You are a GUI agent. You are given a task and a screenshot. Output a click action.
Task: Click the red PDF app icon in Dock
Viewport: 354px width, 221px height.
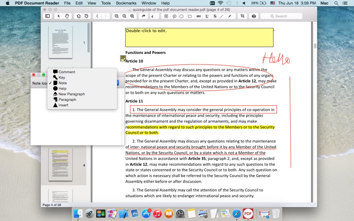[x=248, y=213]
